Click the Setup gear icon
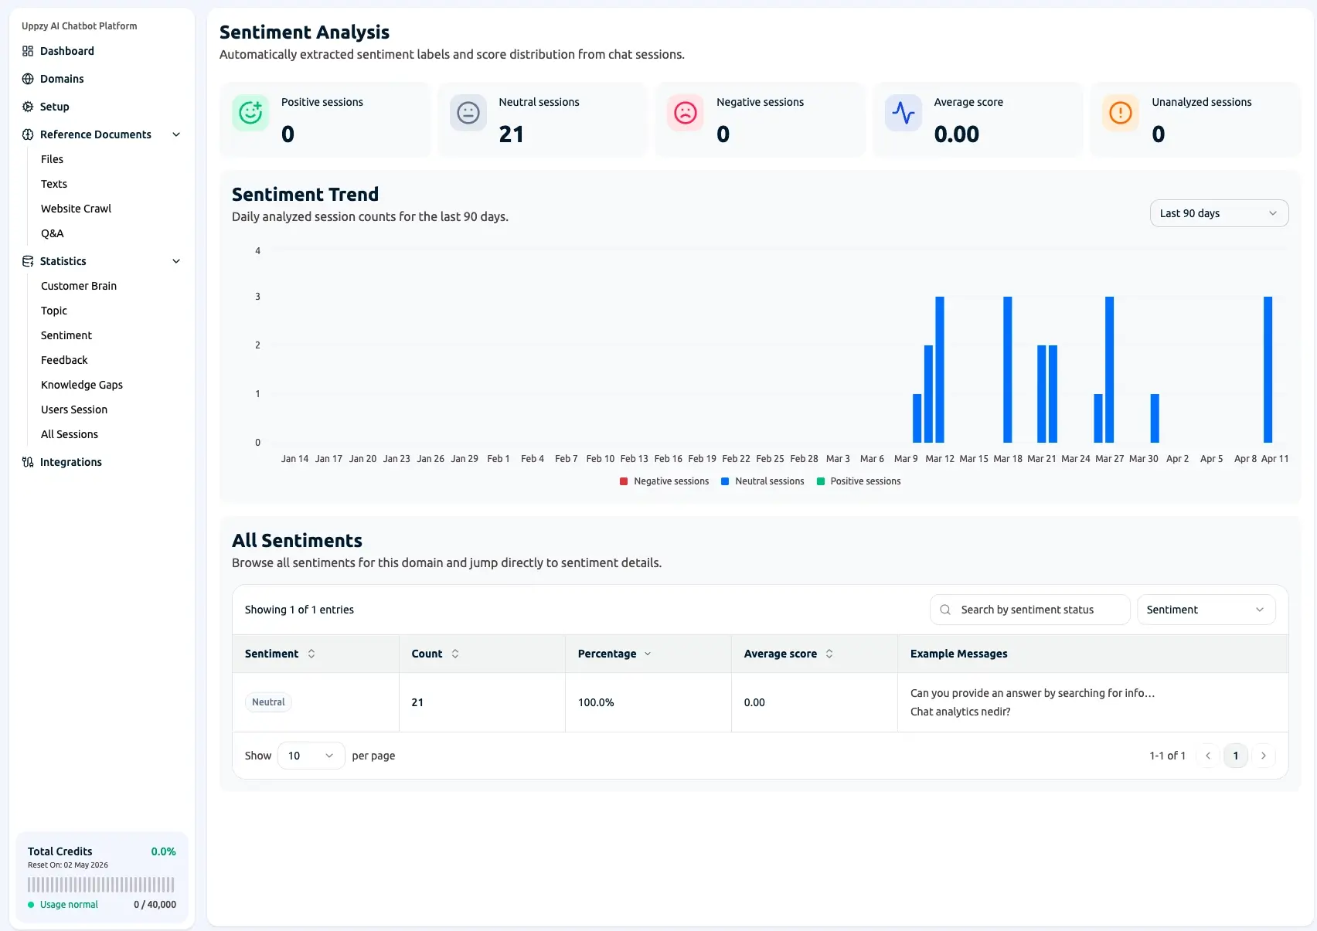 coord(28,107)
